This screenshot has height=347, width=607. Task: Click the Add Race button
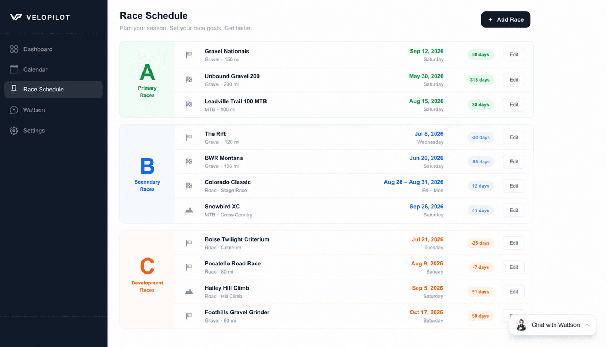(506, 19)
